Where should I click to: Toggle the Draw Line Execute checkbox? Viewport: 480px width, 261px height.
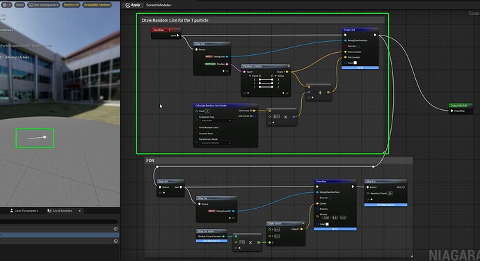click(x=358, y=46)
